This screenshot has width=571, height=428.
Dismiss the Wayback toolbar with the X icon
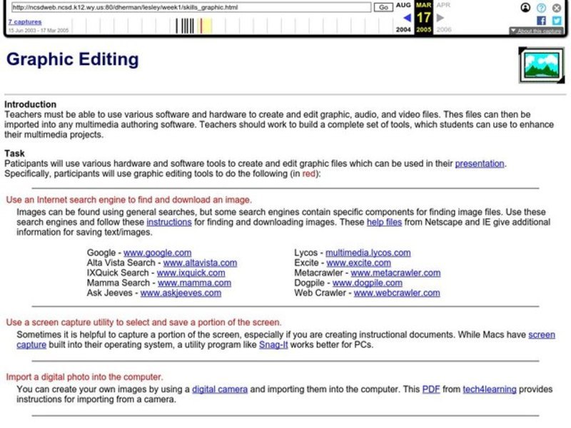coord(557,7)
